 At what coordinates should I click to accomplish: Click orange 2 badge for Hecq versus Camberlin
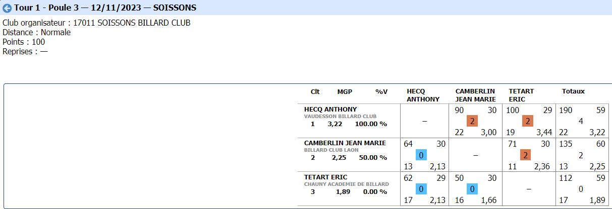click(x=472, y=121)
